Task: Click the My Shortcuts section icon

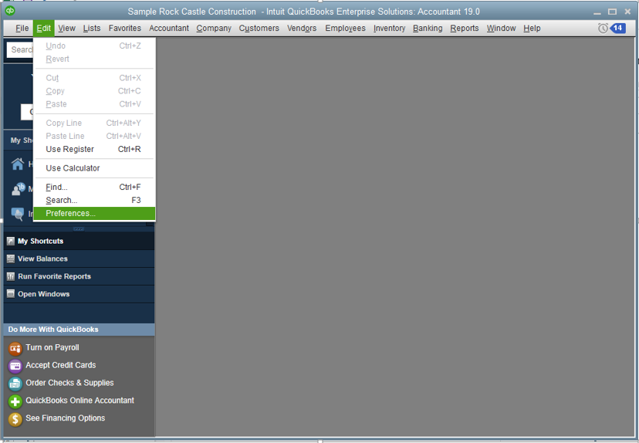Action: (11, 242)
